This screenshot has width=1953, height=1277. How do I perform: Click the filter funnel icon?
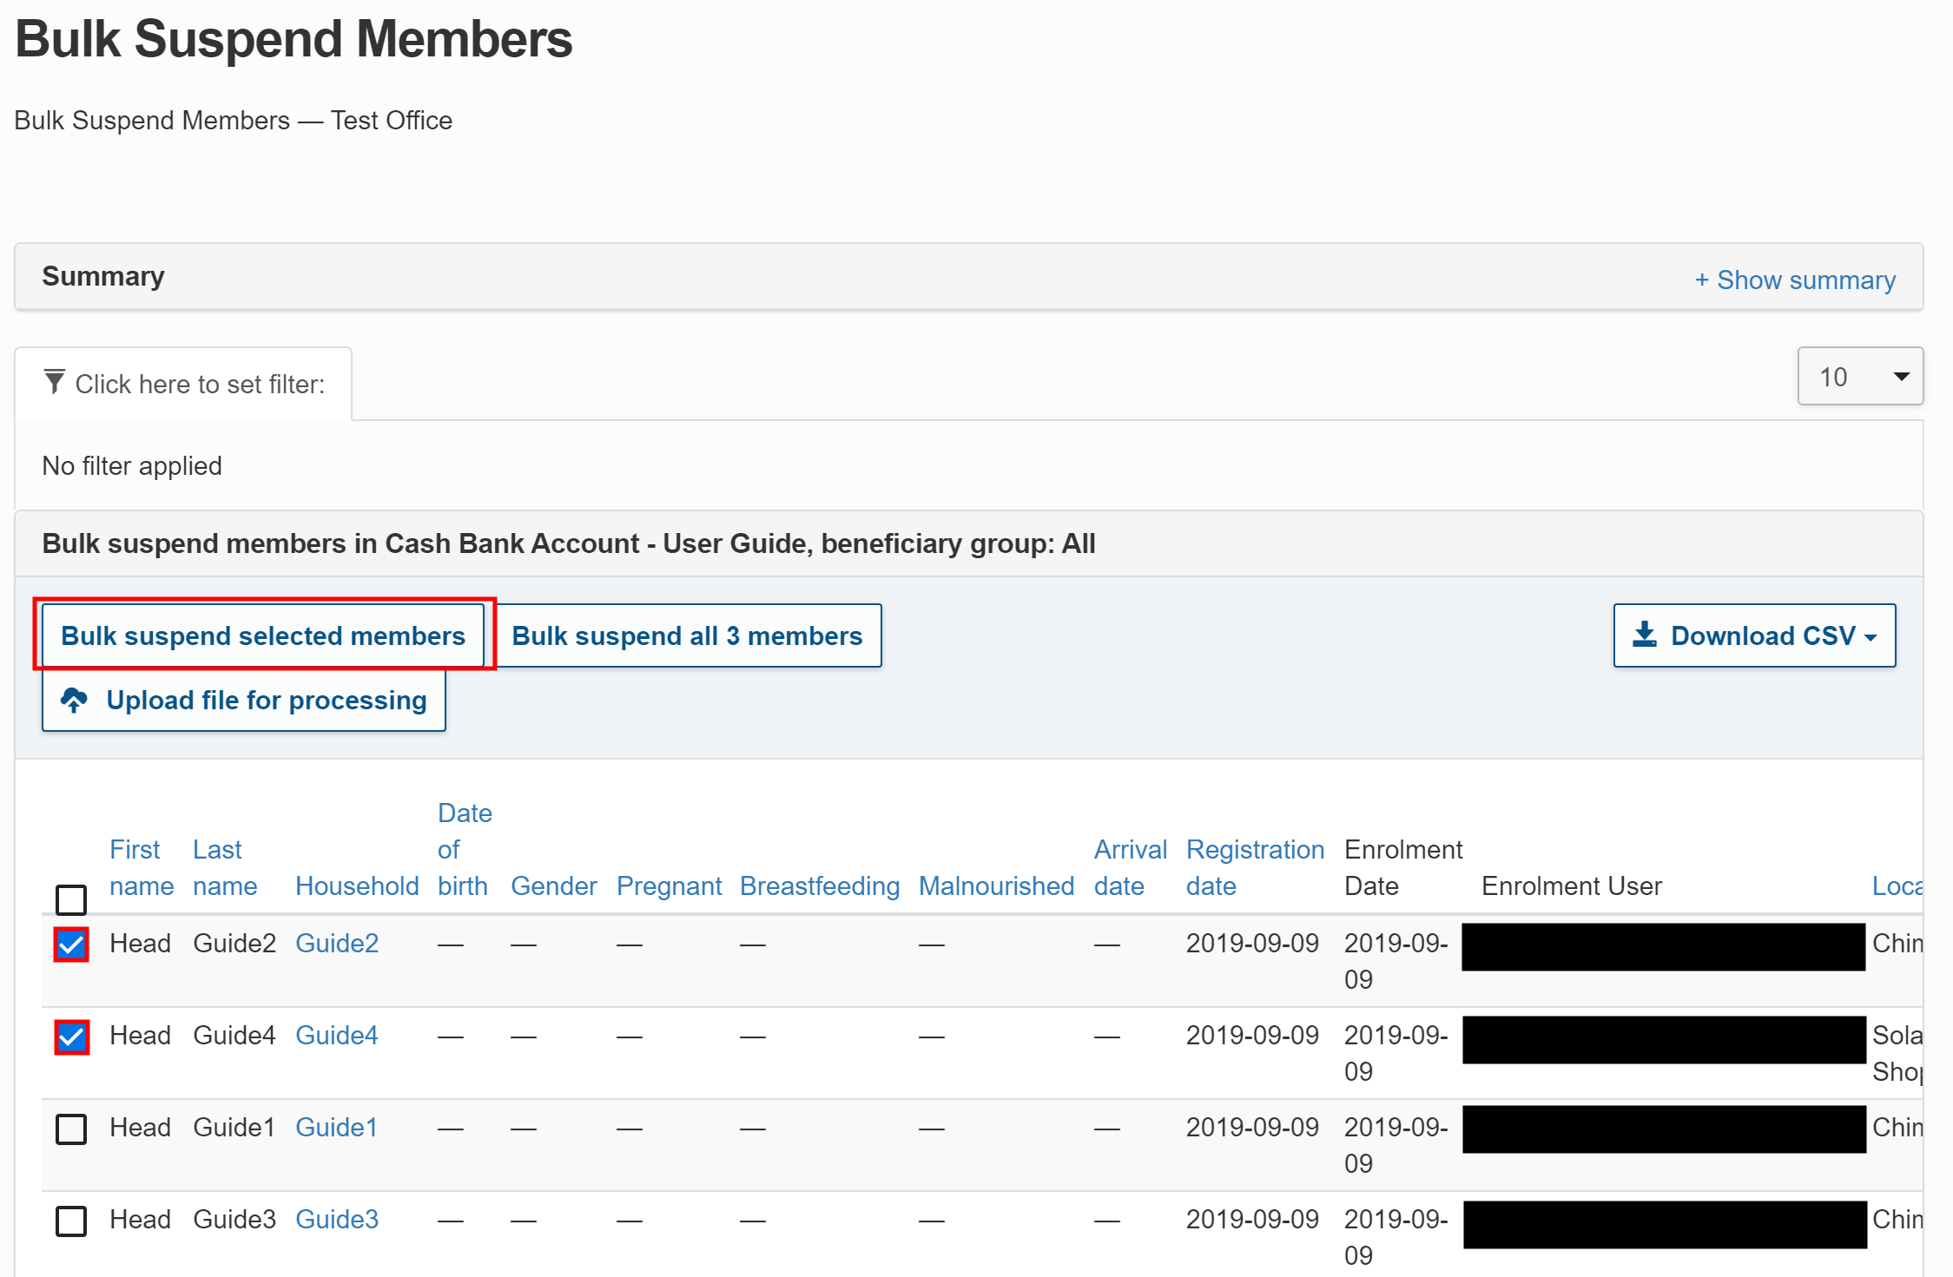(x=54, y=382)
